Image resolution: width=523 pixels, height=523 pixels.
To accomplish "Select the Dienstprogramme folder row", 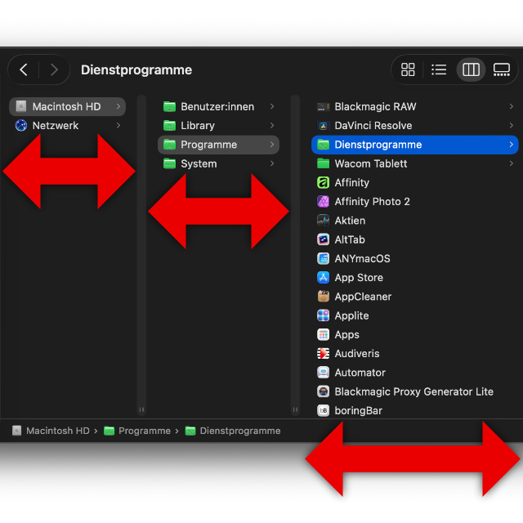I will pyautogui.click(x=414, y=145).
